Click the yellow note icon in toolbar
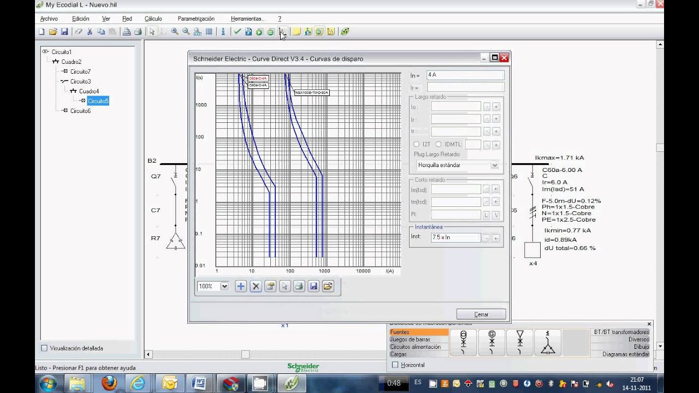Image resolution: width=699 pixels, height=393 pixels. (297, 32)
